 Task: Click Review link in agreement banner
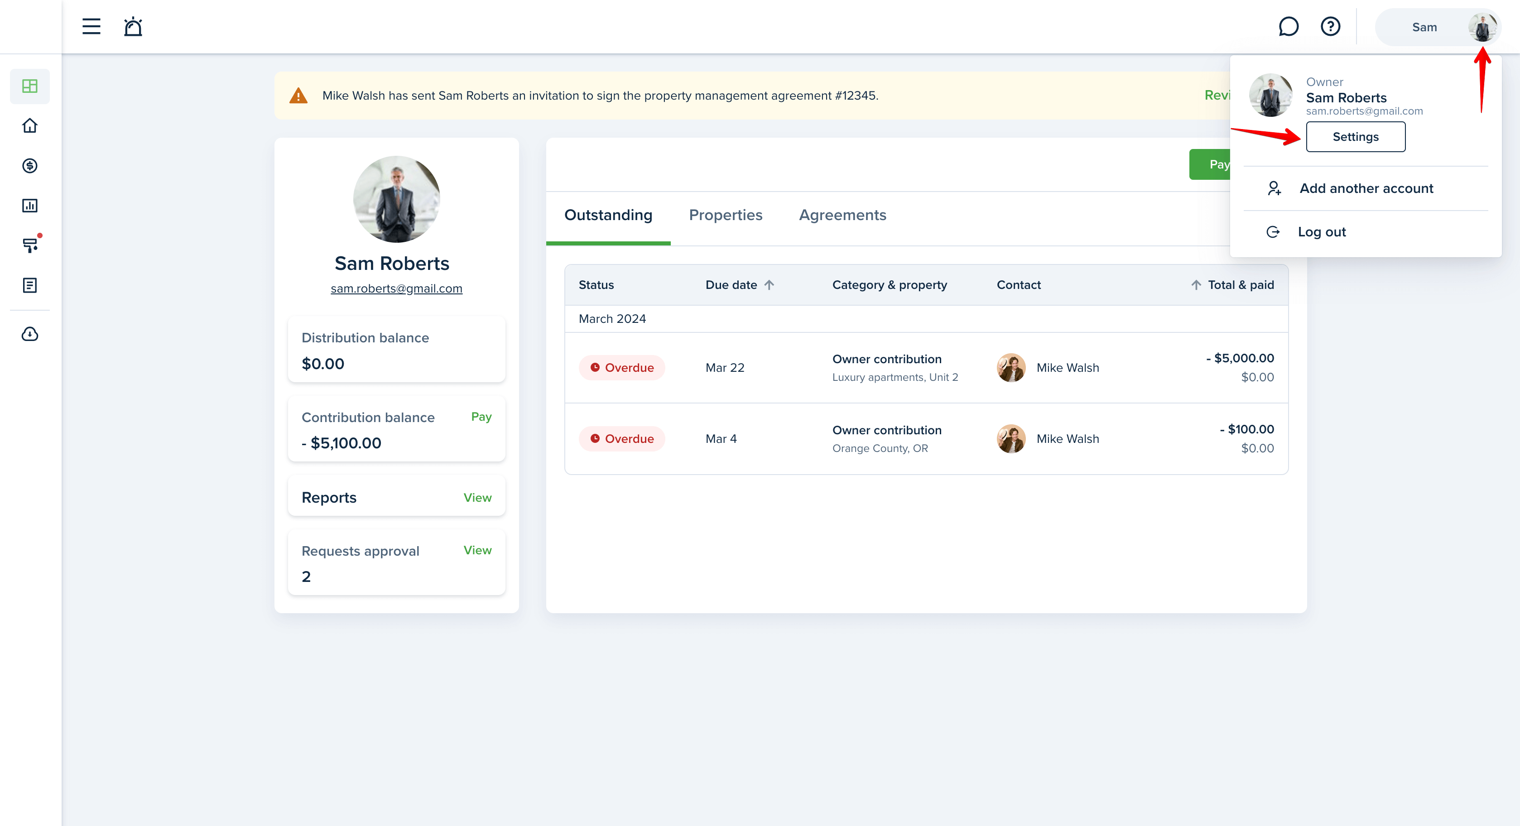click(1217, 95)
